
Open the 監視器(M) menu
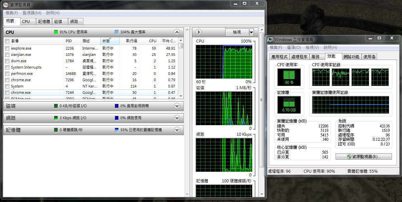[32, 13]
